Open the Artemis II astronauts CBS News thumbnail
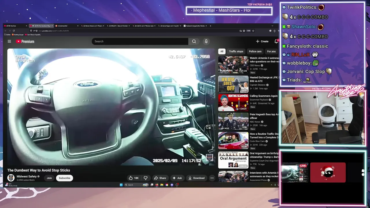The image size is (370, 208). coord(233,65)
